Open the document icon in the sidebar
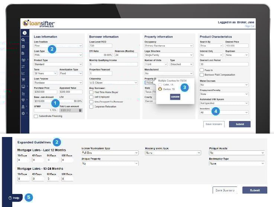The height and width of the screenshot is (207, 274). (23, 53)
